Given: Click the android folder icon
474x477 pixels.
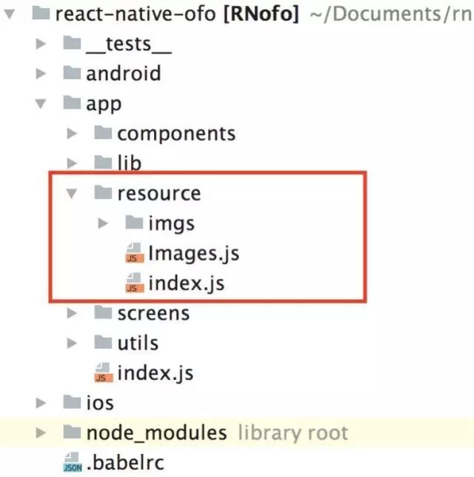Looking at the screenshot, I should point(72,73).
